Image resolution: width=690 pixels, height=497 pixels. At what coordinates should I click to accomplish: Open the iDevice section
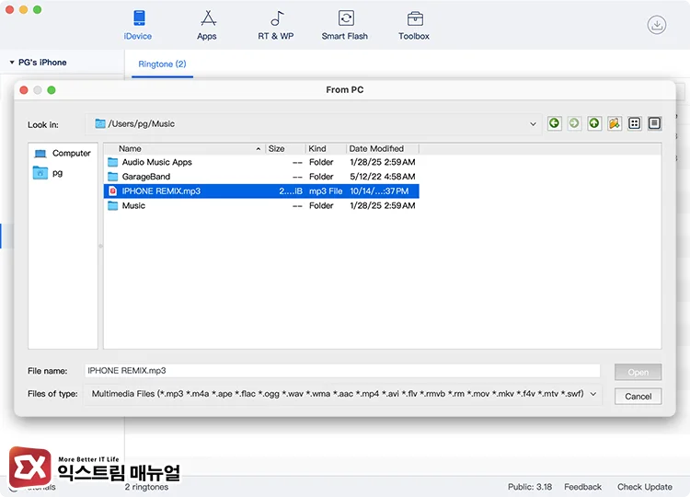138,25
